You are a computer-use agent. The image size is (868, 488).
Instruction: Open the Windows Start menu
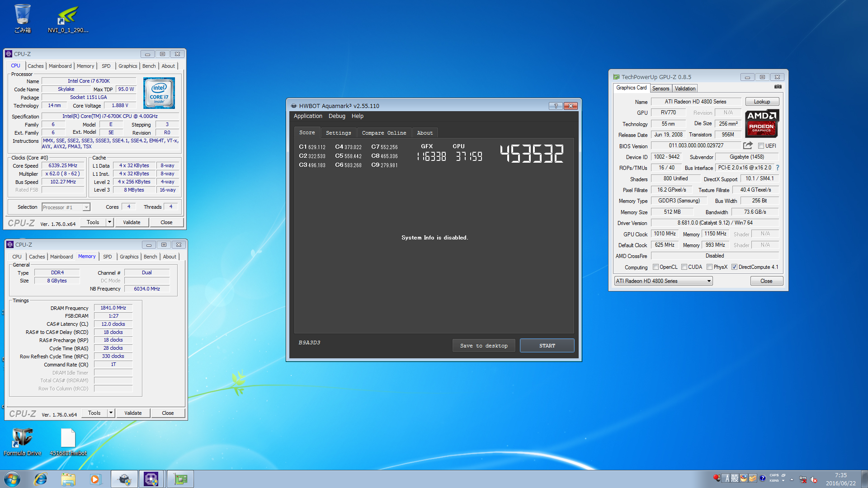point(12,479)
